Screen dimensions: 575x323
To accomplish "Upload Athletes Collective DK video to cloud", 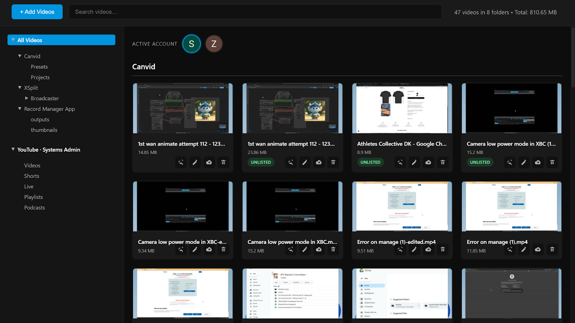I will coord(428,162).
